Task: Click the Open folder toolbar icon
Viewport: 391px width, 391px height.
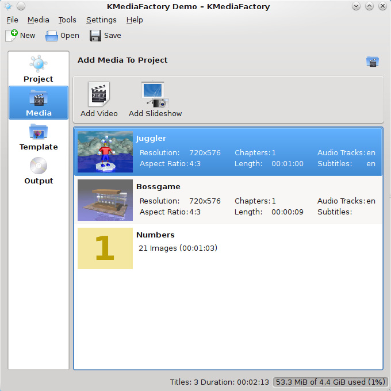Action: click(x=52, y=36)
